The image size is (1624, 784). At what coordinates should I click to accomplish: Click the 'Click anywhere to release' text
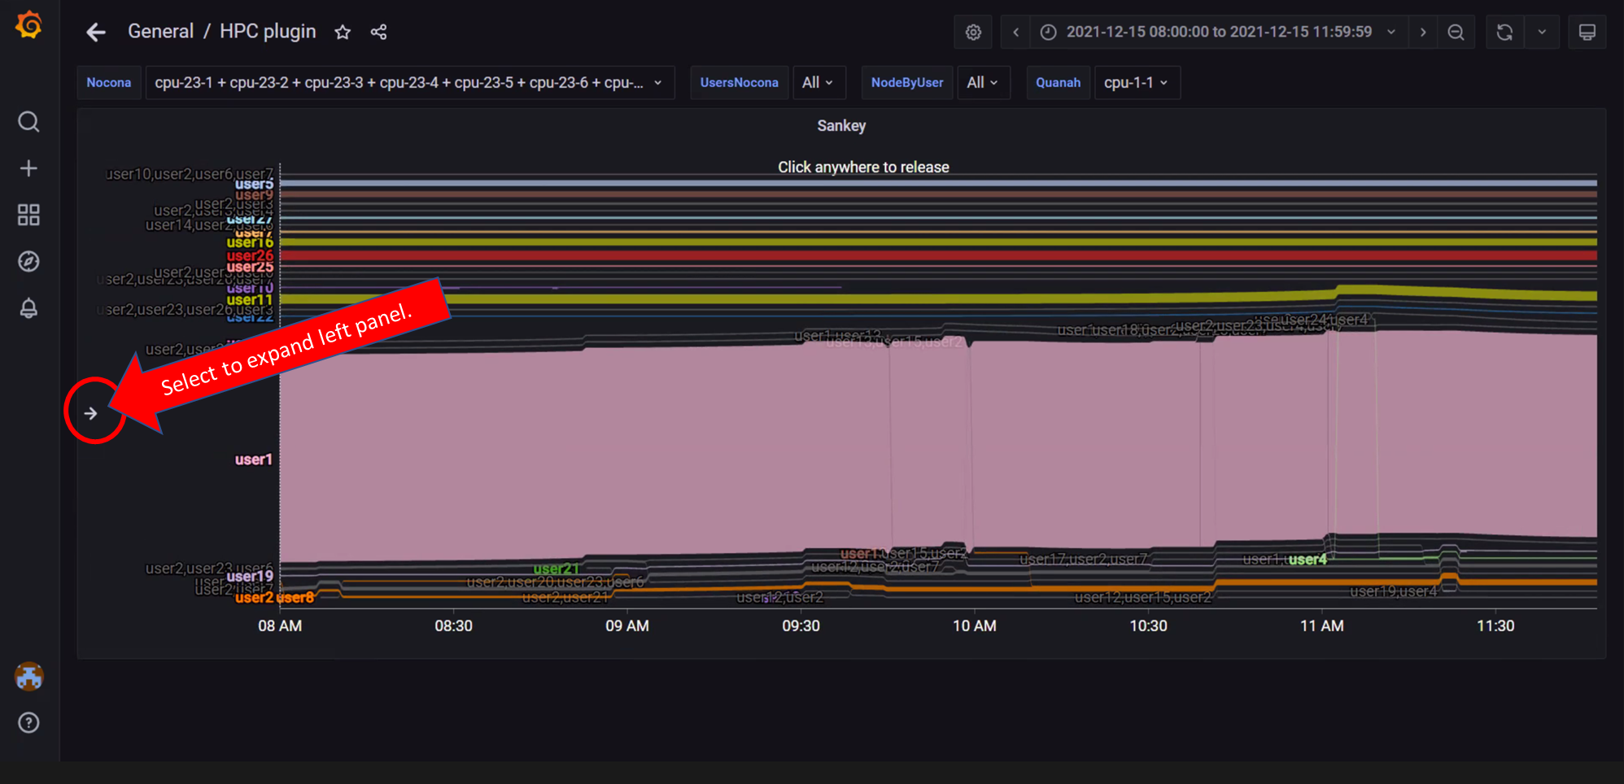coord(863,168)
